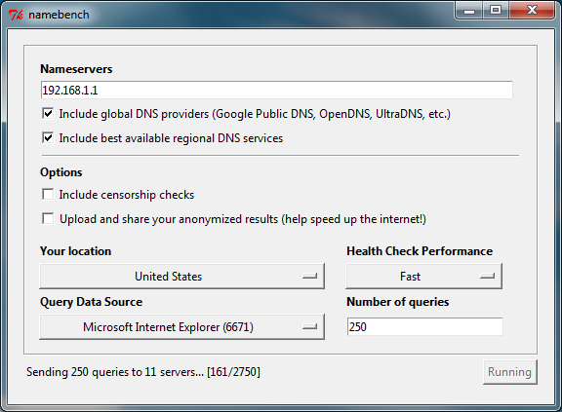Click the namebench title bar text
562x412 pixels.
[x=59, y=15]
